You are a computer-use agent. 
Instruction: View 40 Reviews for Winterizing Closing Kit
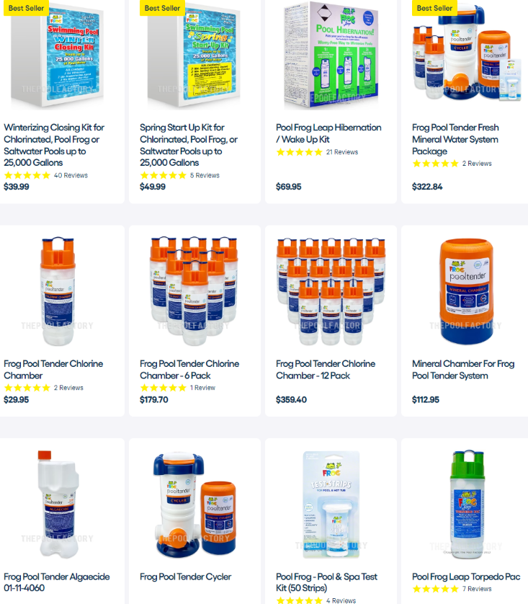(x=71, y=176)
